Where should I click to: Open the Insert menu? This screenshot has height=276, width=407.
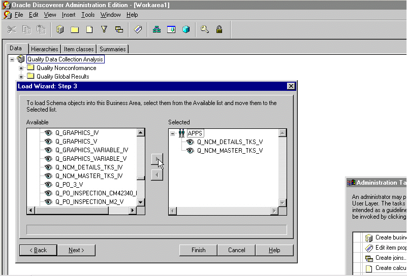pyautogui.click(x=69, y=15)
